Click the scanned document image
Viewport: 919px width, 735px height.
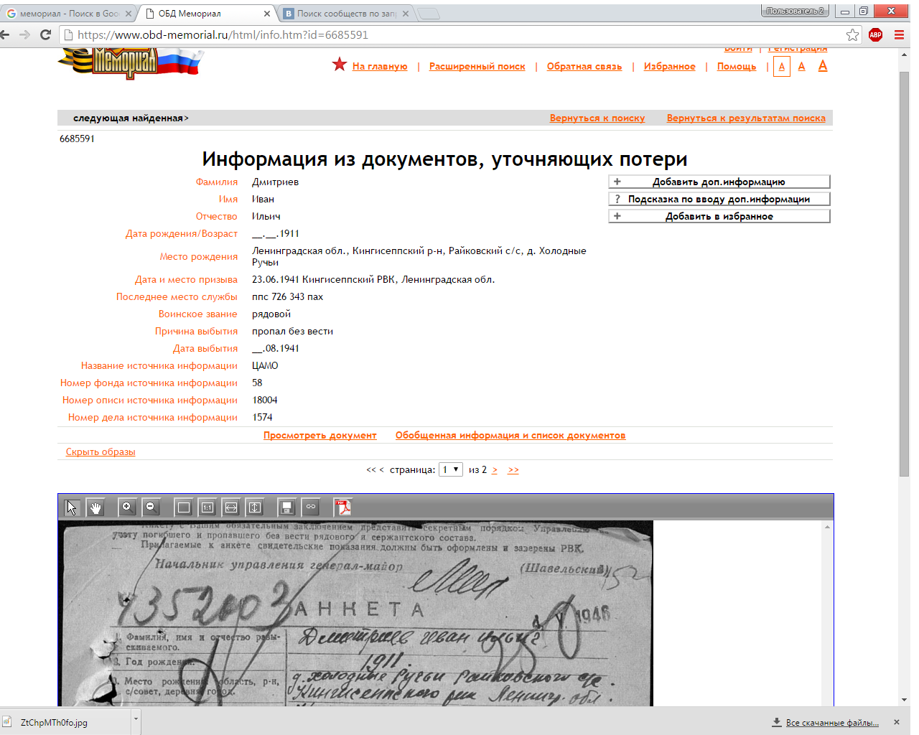pyautogui.click(x=355, y=614)
